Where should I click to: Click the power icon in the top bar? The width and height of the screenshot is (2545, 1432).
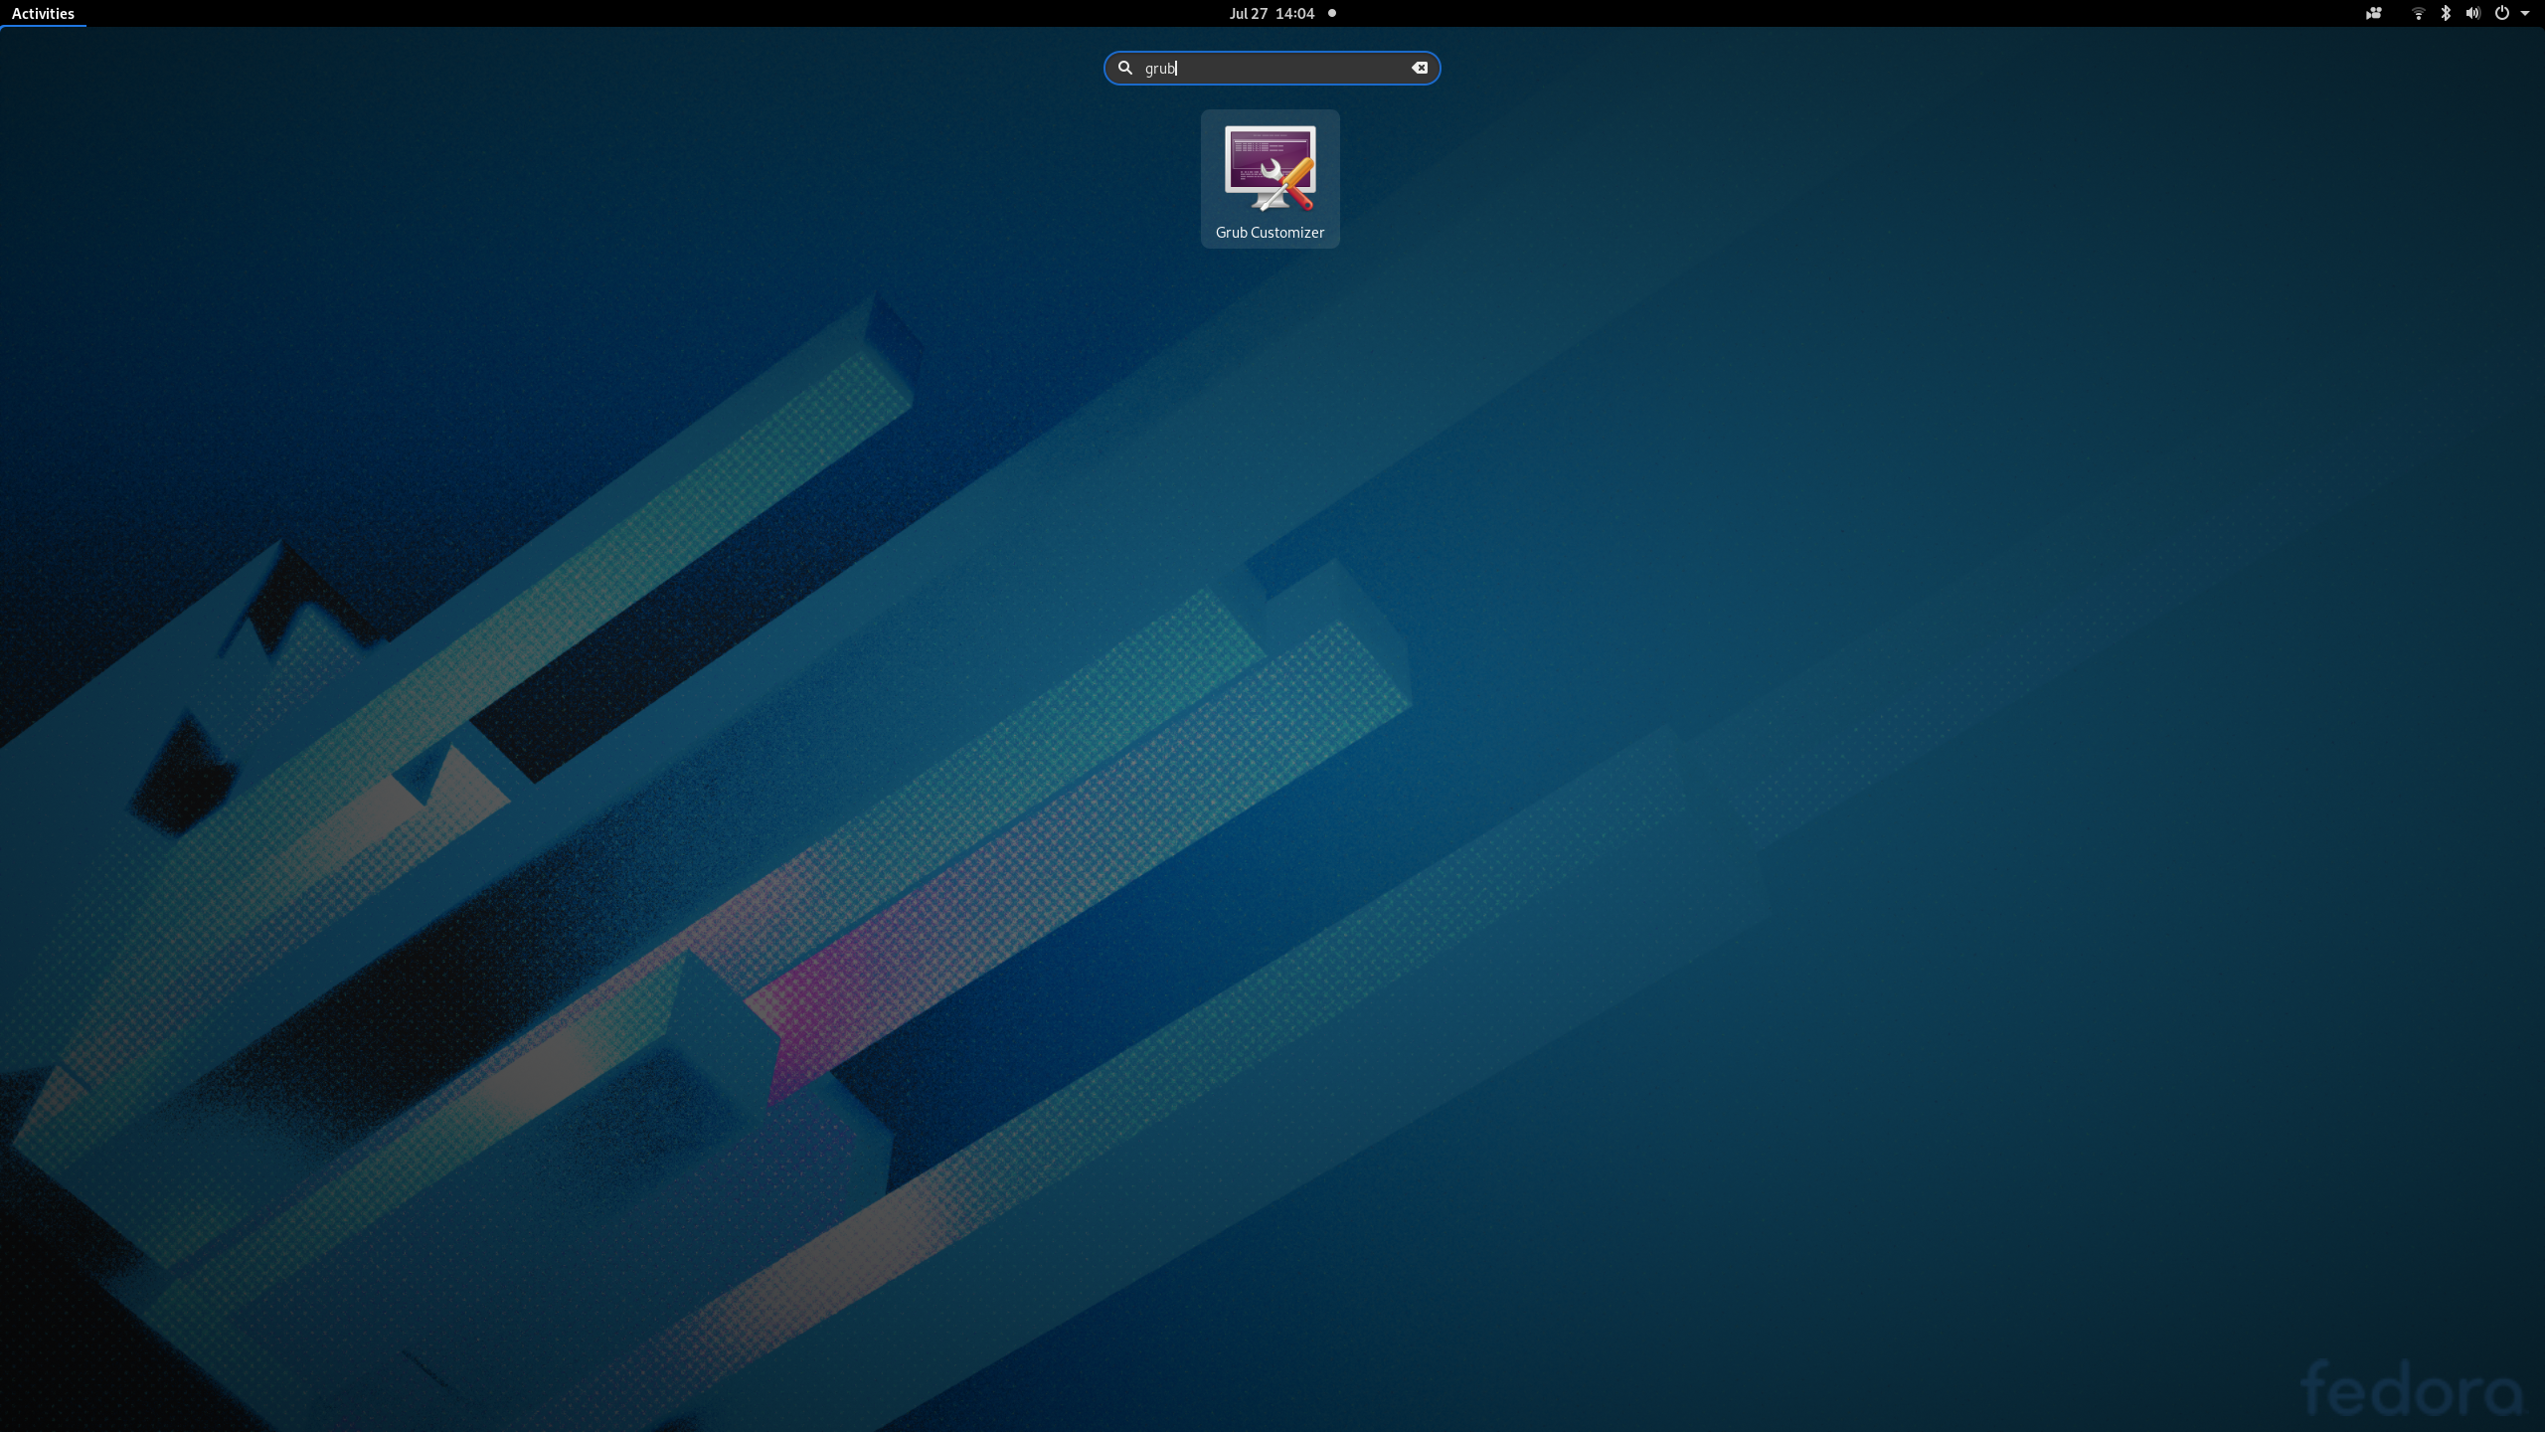pos(2501,13)
